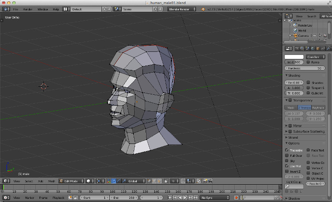Open the viewport shading sphere icon
This screenshot has width=332, height=202.
pos(89,181)
